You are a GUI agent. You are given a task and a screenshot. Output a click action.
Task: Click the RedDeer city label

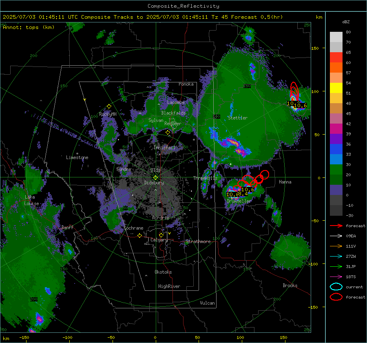(173, 124)
